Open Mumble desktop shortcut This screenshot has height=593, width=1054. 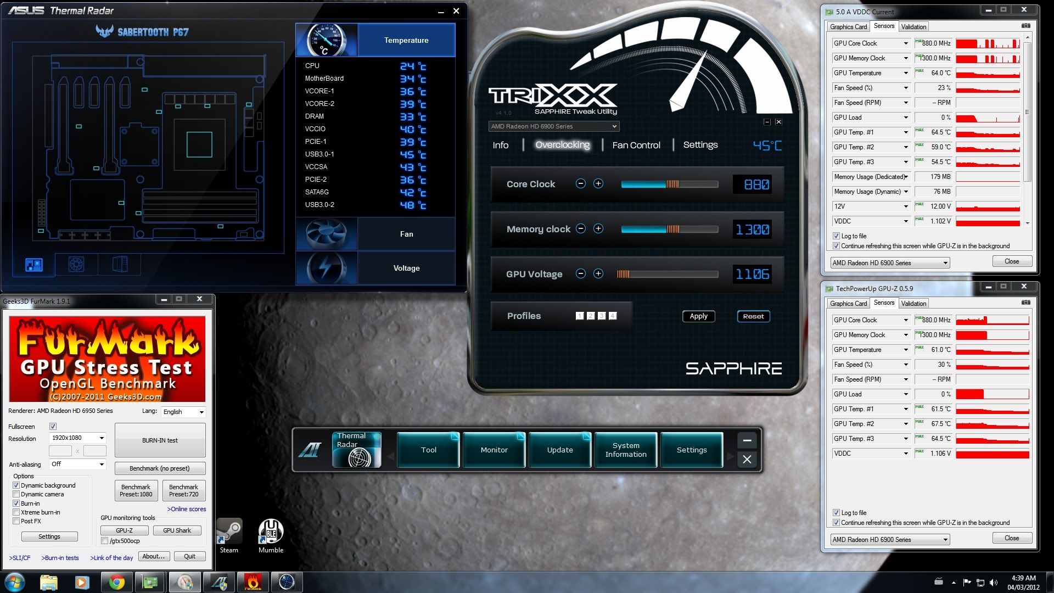coord(271,536)
